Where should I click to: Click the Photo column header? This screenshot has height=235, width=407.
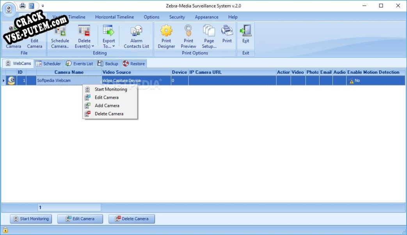point(313,72)
